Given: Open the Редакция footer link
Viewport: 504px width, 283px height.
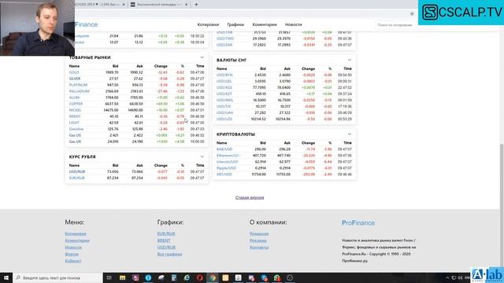Looking at the screenshot, I should 259,234.
